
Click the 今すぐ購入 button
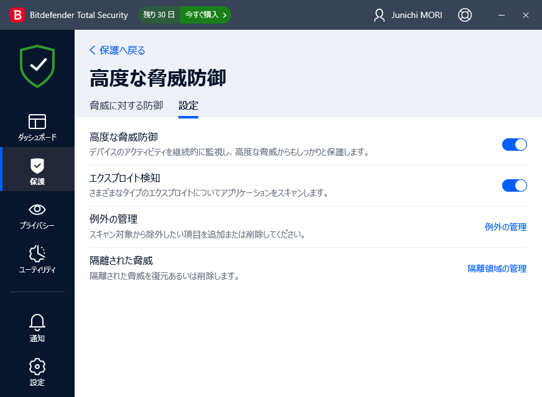point(205,15)
